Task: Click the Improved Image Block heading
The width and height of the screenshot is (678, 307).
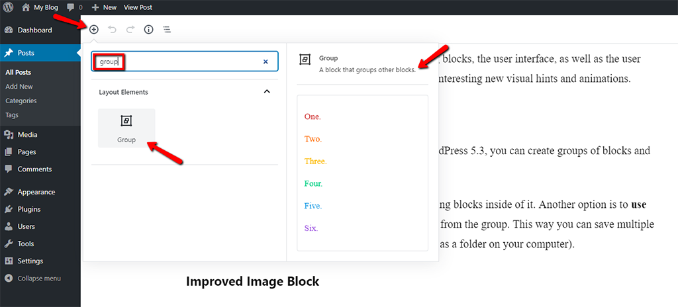Action: point(252,281)
